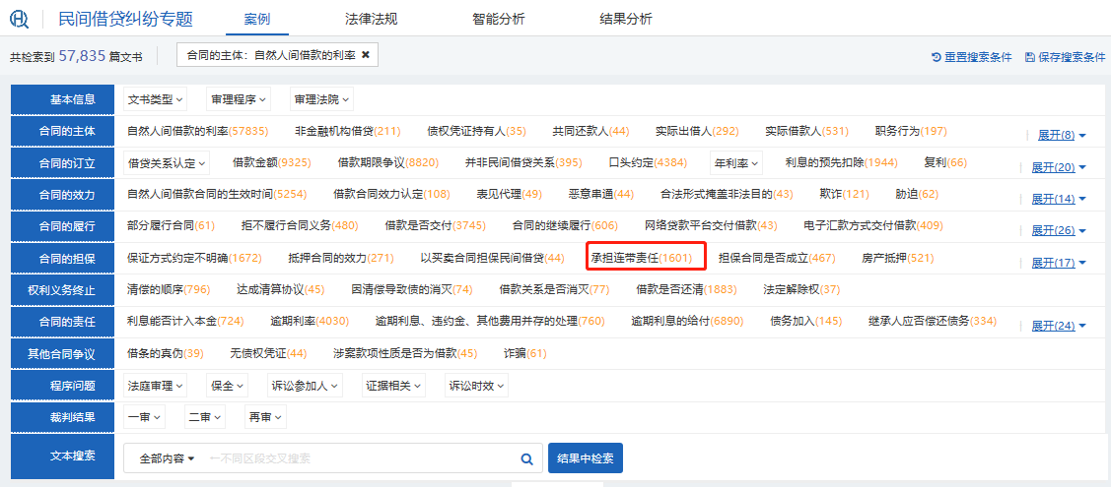This screenshot has width=1111, height=487.
Task: Remove the 自然人间借款的利率 filter tag
Action: point(366,55)
